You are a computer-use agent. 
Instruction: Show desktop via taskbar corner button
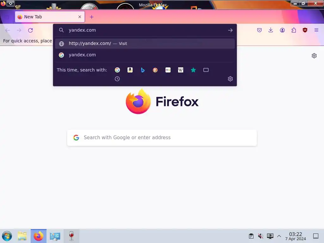[x=315, y=236]
